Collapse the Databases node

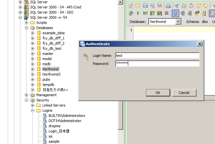click(26, 28)
